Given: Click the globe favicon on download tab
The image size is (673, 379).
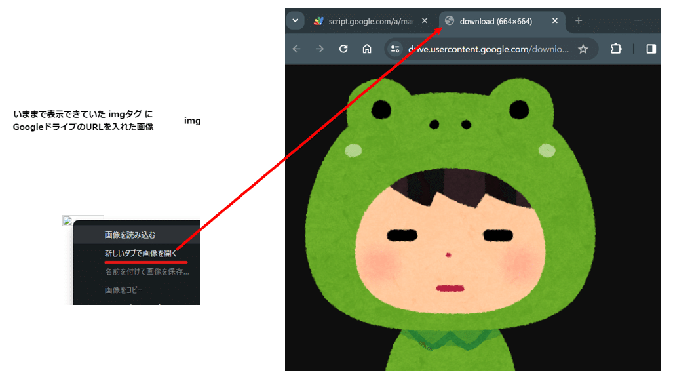Looking at the screenshot, I should point(450,20).
